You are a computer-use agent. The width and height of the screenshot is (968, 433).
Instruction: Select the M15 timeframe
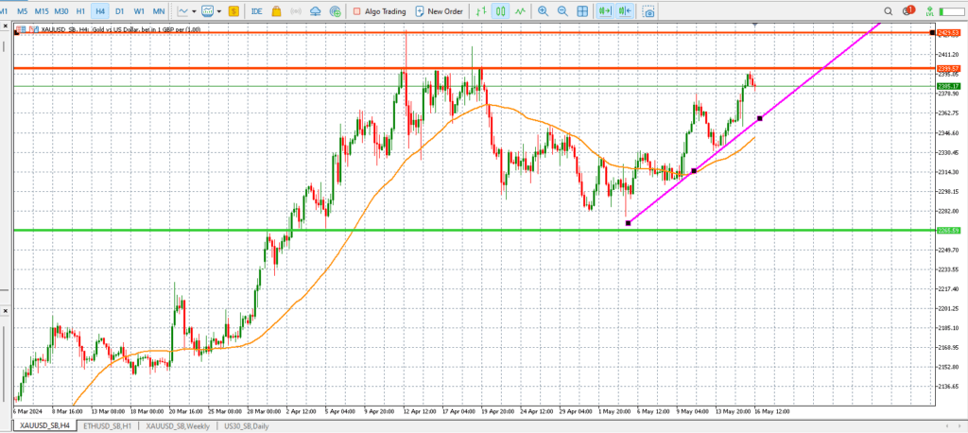pos(42,11)
